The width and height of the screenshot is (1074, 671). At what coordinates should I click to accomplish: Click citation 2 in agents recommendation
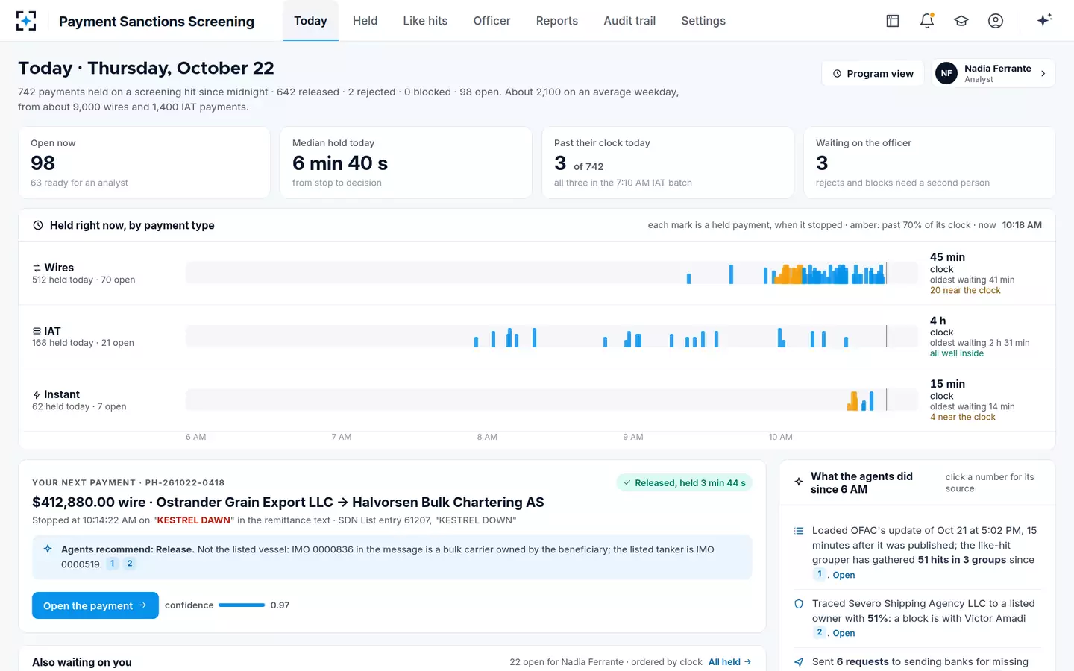[x=130, y=564]
